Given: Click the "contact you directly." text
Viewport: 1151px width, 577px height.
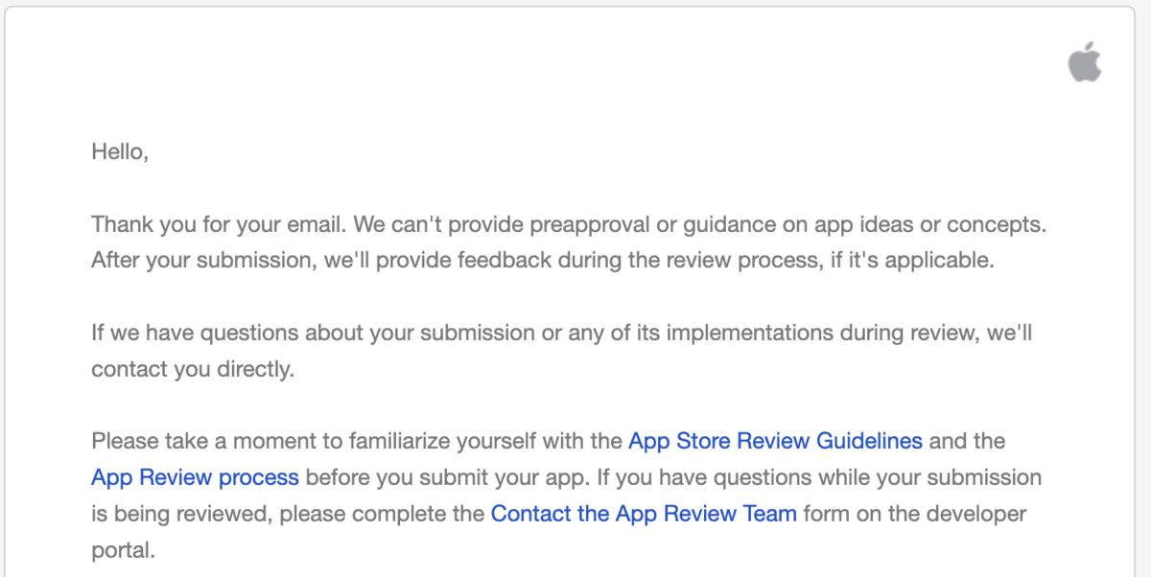Looking at the screenshot, I should pos(193,370).
